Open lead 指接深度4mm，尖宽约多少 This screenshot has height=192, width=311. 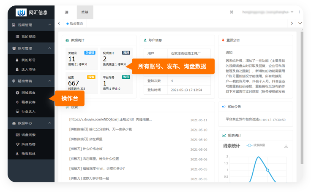click(x=97, y=168)
